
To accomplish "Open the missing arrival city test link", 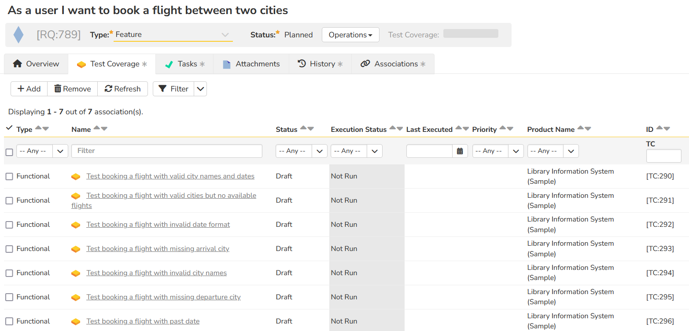I will click(x=158, y=249).
